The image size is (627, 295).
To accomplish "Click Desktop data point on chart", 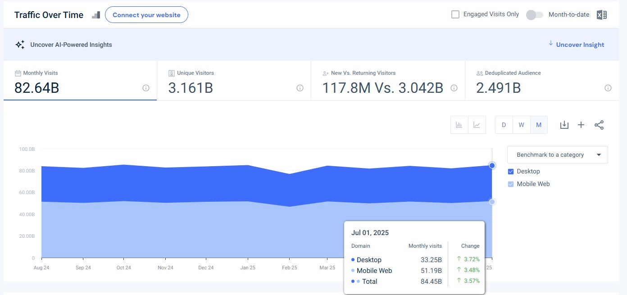I will (x=492, y=166).
